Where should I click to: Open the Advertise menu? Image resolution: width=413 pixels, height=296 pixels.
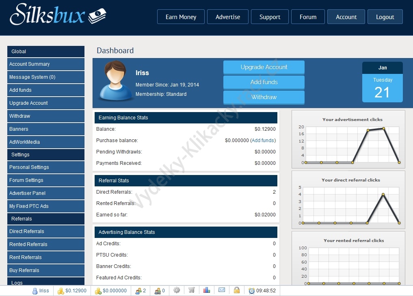click(227, 17)
